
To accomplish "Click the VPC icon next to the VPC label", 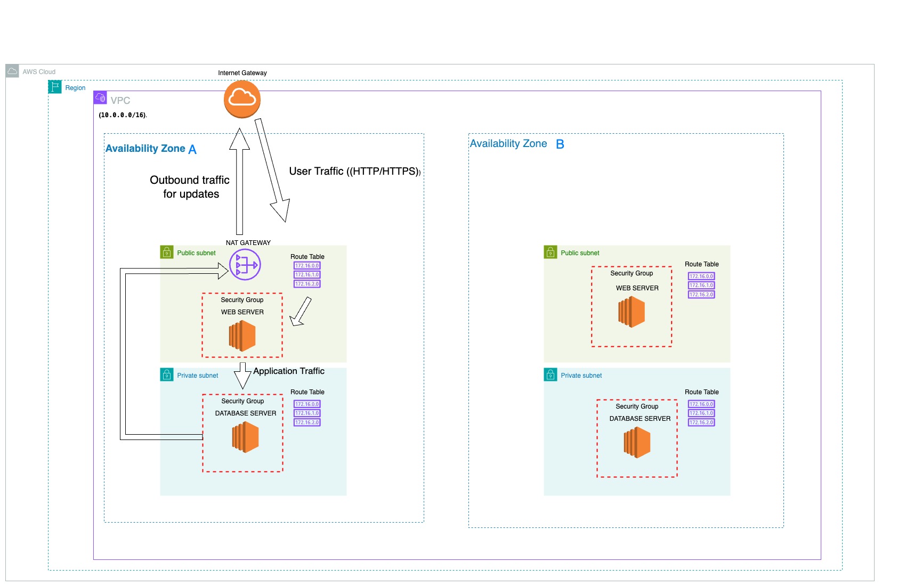I will [100, 98].
